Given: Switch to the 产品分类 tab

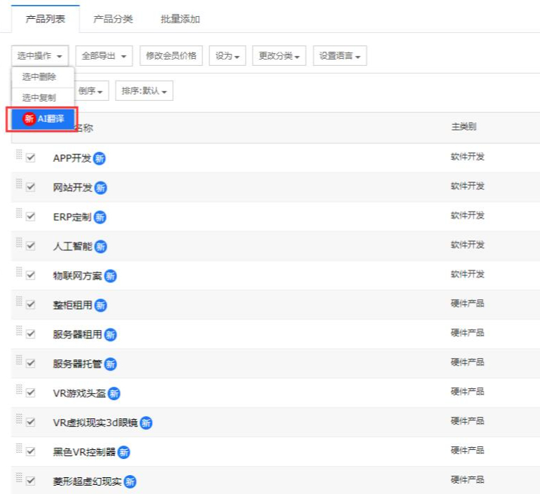Looking at the screenshot, I should 113,19.
